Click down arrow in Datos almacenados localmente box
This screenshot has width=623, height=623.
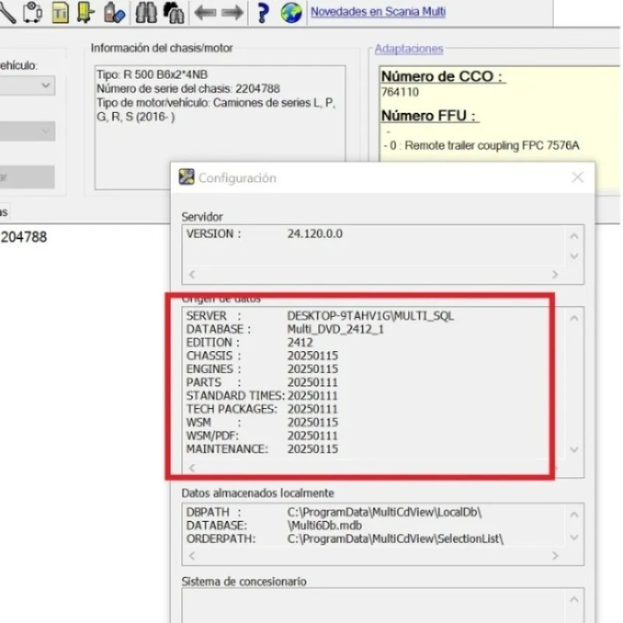[574, 537]
